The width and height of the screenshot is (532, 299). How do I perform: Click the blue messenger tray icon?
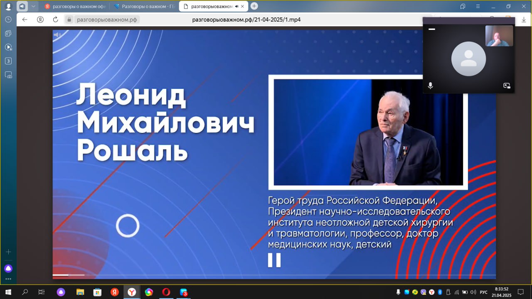pyautogui.click(x=407, y=292)
